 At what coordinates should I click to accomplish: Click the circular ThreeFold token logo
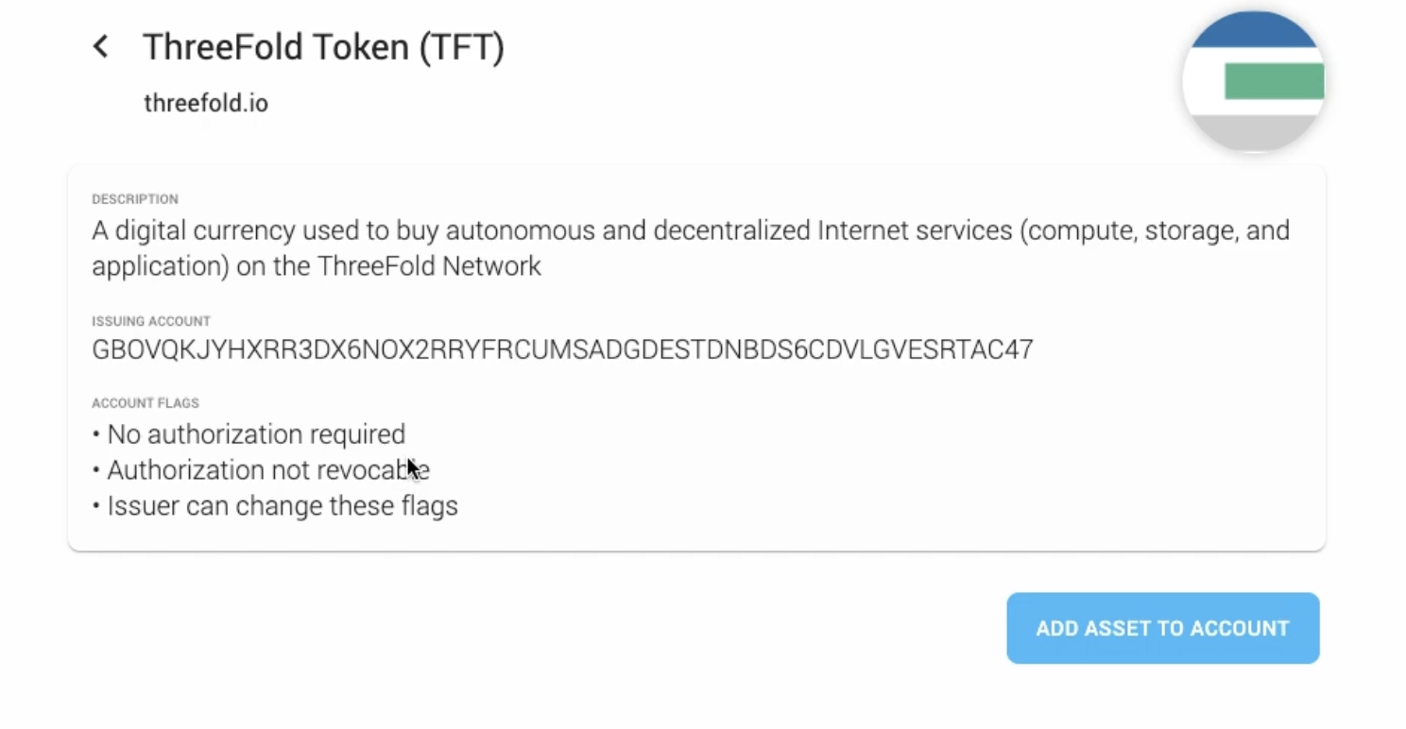point(1254,82)
